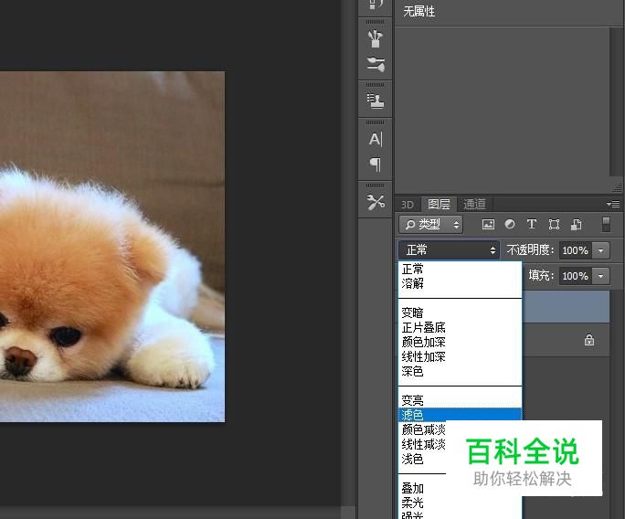Open the layer filter type dropdown
The width and height of the screenshot is (625, 519).
point(431,224)
